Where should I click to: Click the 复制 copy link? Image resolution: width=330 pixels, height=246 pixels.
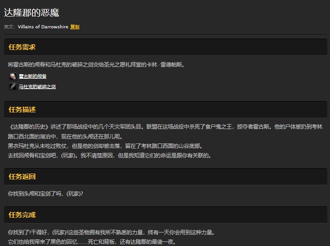tap(75, 27)
